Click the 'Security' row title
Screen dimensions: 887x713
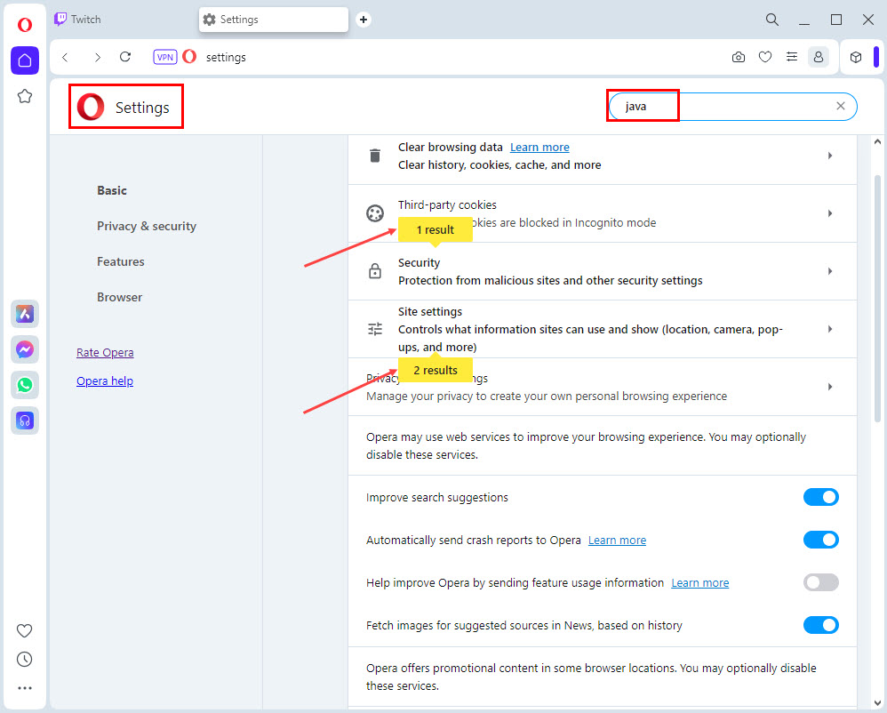click(x=419, y=263)
